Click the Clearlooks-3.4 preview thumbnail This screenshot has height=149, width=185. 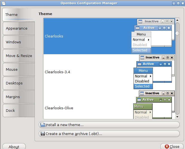154,72
